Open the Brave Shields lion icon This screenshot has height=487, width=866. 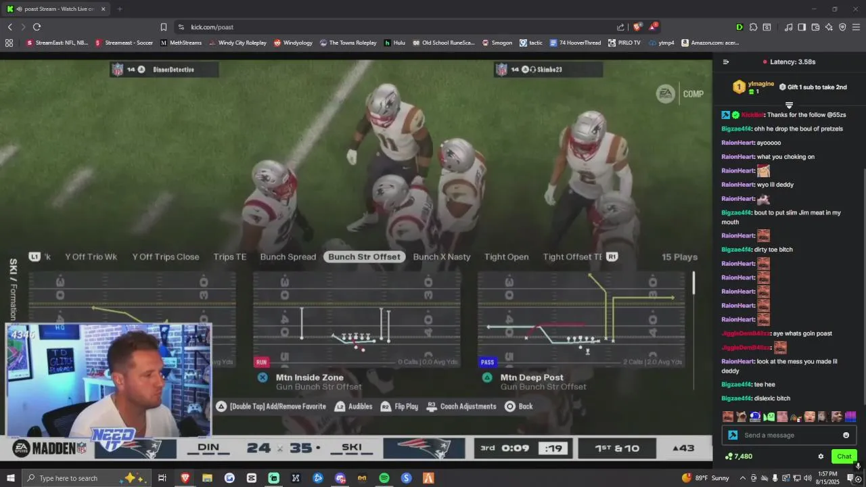click(x=637, y=27)
